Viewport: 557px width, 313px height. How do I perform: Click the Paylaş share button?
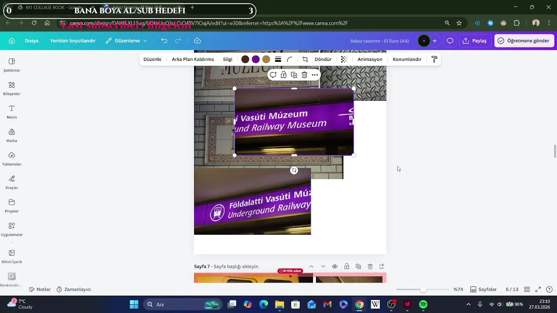475,41
